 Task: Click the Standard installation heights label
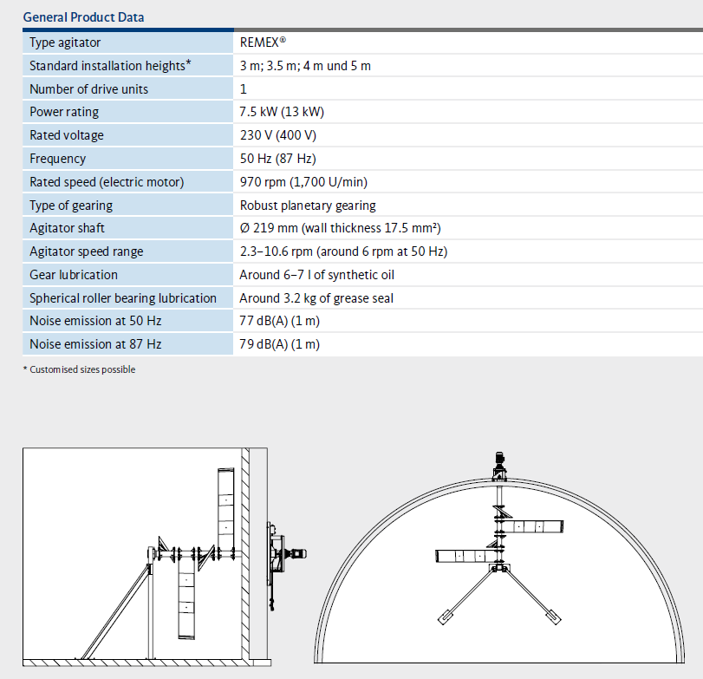pyautogui.click(x=110, y=66)
